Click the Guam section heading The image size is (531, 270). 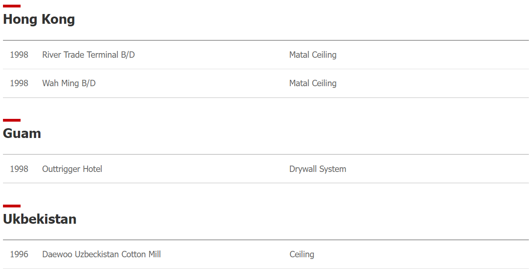(22, 133)
